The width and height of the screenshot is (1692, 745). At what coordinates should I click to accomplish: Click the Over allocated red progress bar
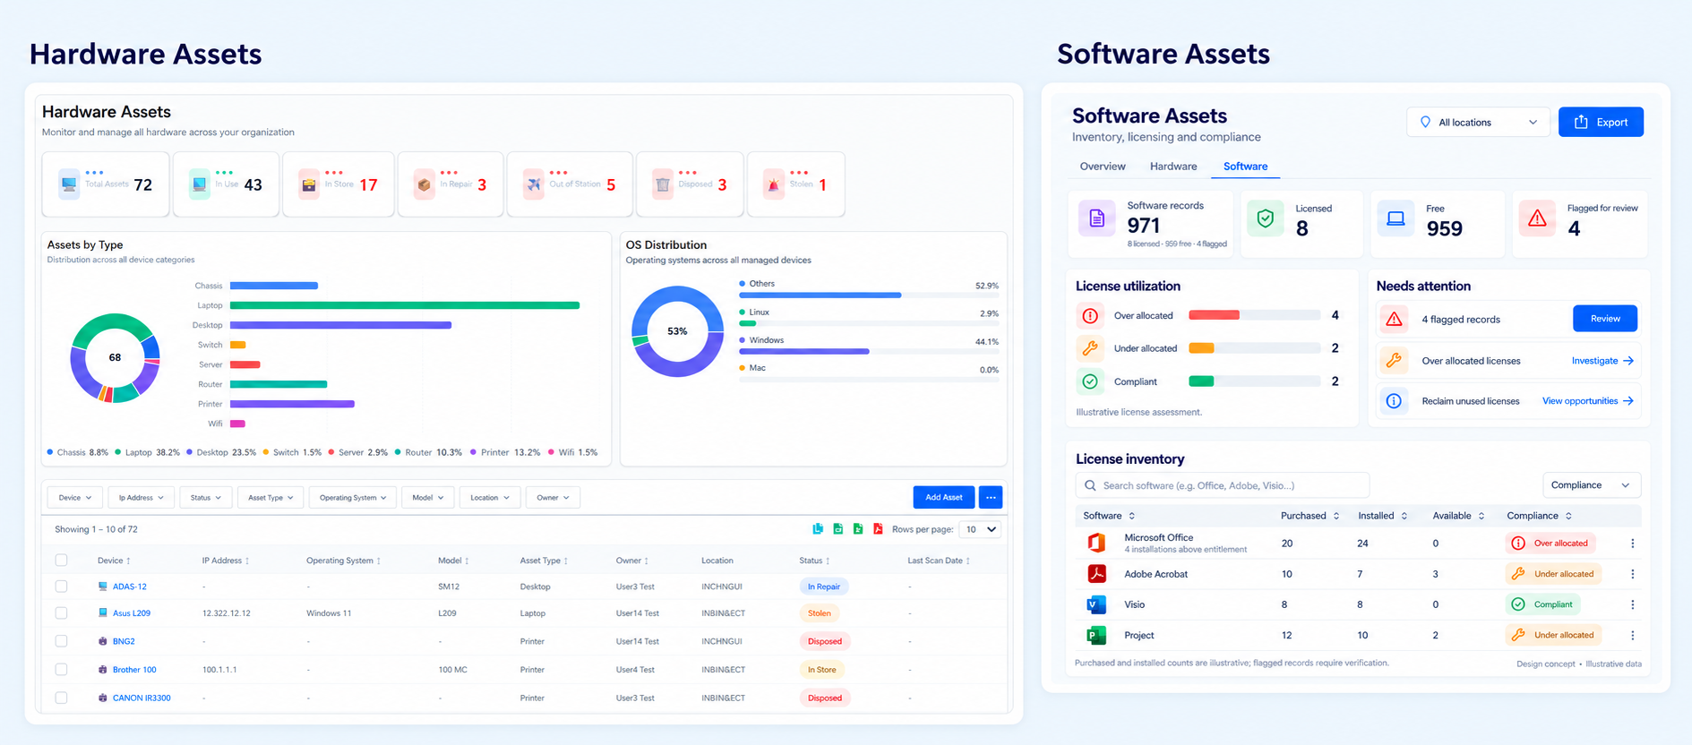(x=1214, y=315)
